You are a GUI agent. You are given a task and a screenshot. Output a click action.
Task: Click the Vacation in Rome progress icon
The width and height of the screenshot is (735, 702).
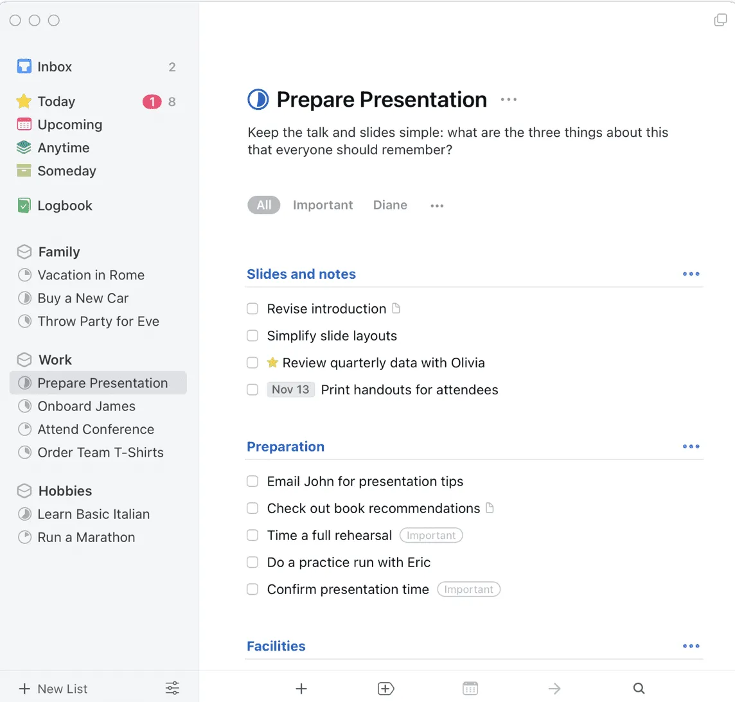[24, 275]
